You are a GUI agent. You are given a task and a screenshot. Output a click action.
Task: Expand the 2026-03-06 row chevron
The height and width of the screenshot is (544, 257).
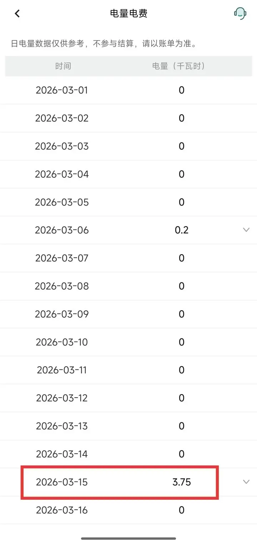coord(246,230)
